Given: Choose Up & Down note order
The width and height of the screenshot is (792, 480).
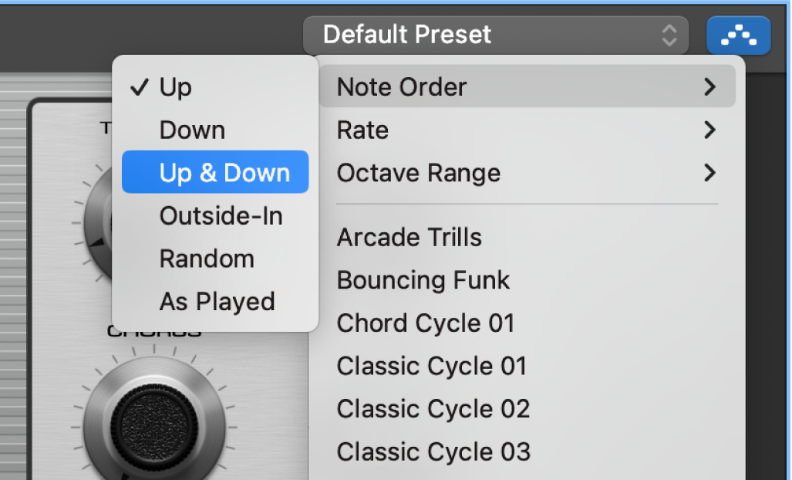Looking at the screenshot, I should (214, 171).
